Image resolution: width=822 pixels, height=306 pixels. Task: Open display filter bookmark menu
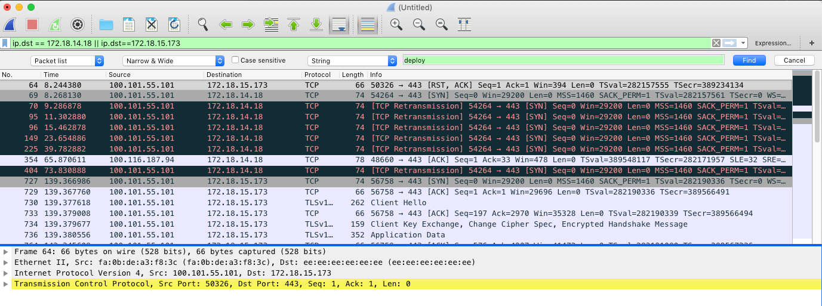(x=5, y=43)
